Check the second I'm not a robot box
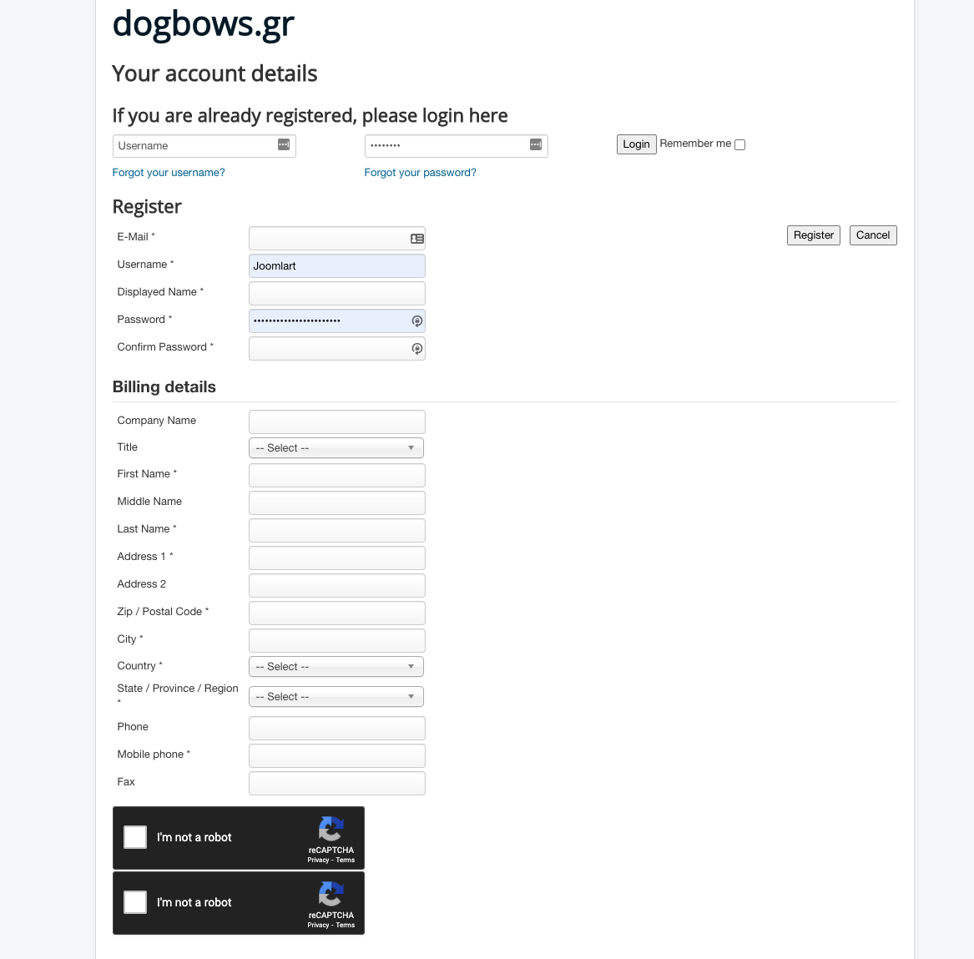This screenshot has width=974, height=959. tap(135, 902)
